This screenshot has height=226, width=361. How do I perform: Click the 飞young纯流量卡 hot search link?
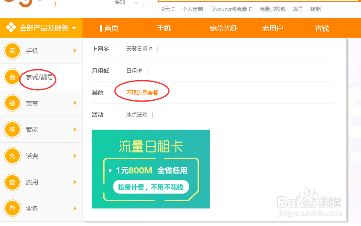coord(231,9)
